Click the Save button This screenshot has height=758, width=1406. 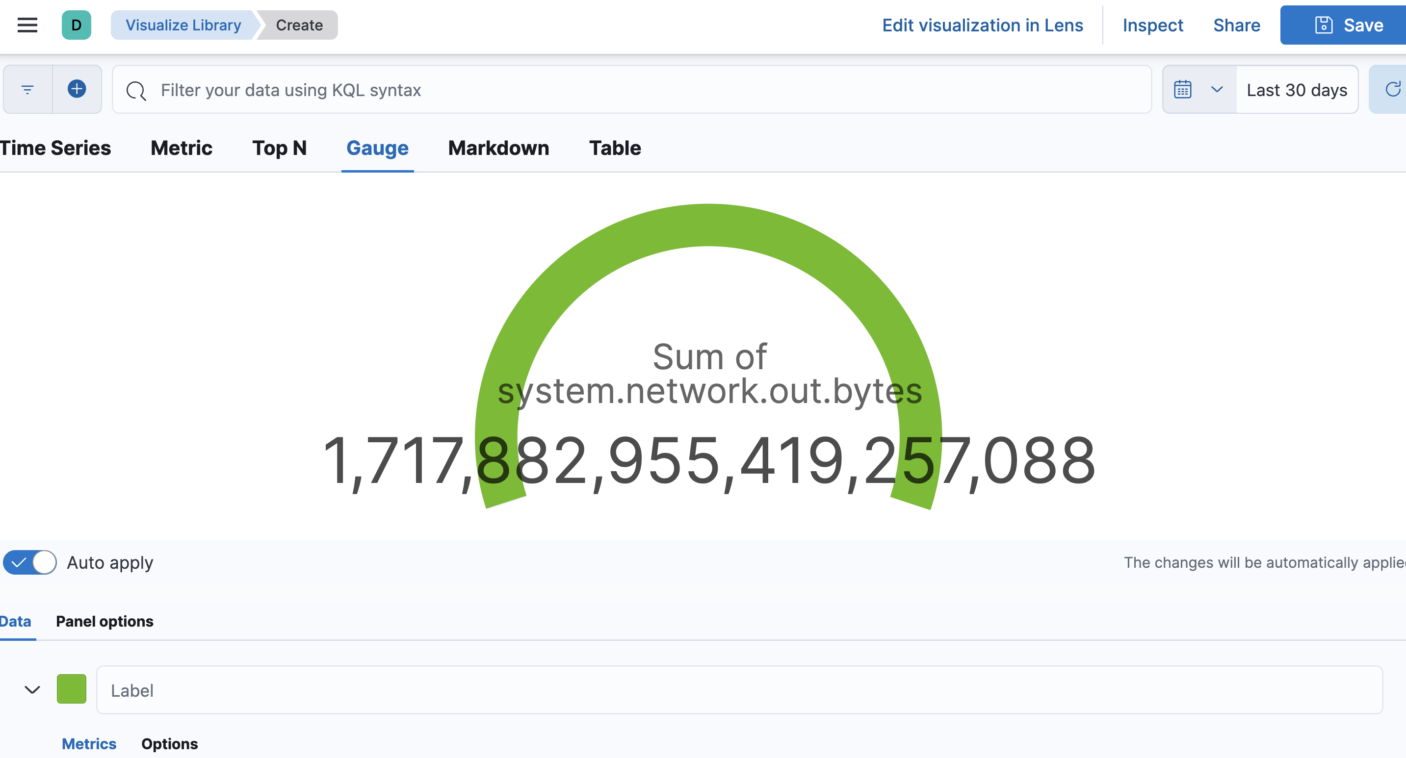pos(1348,25)
